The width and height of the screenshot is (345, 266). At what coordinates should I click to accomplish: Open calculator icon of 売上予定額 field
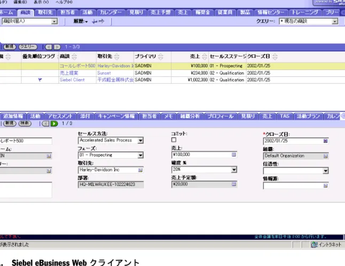click(x=234, y=184)
